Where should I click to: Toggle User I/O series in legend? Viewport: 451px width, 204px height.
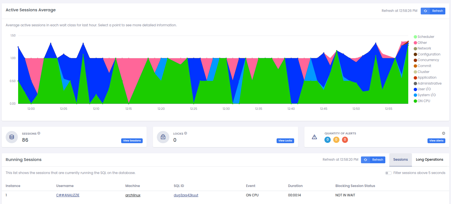click(x=422, y=89)
